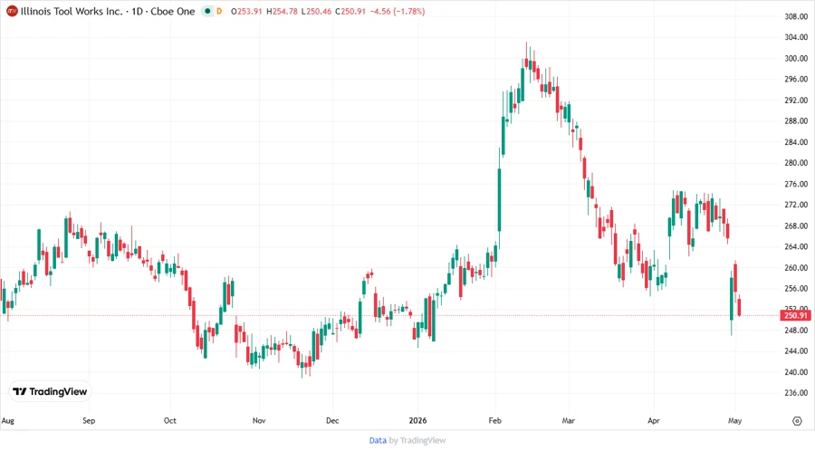Viewport: 815px width, 451px height.
Task: Click the high value H254.78
Action: tap(282, 11)
